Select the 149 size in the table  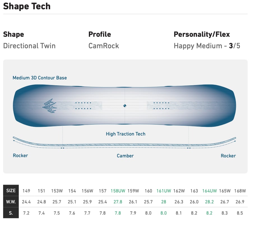pos(26,191)
